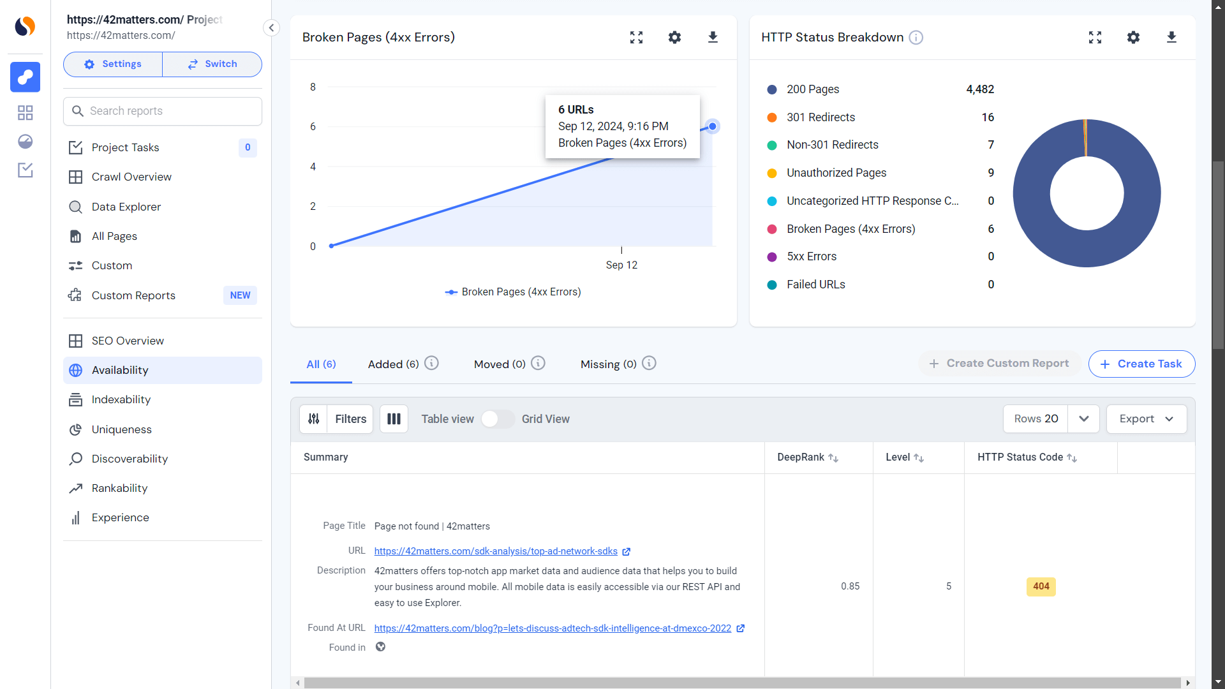The height and width of the screenshot is (689, 1225).
Task: Expand Broken Pages chart to fullscreen
Action: 636,38
